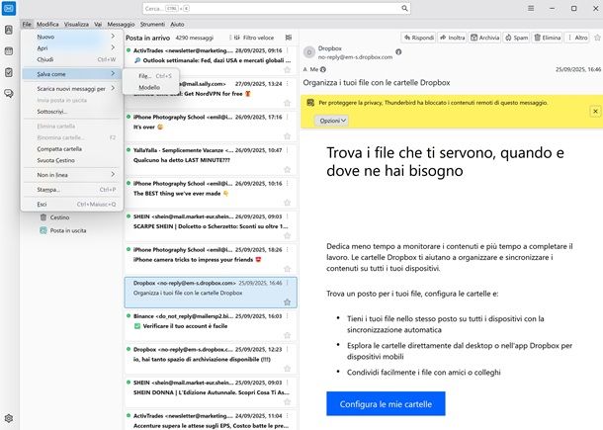Image resolution: width=603 pixels, height=430 pixels.
Task: Expand the Salva come submenu
Action: click(71, 74)
